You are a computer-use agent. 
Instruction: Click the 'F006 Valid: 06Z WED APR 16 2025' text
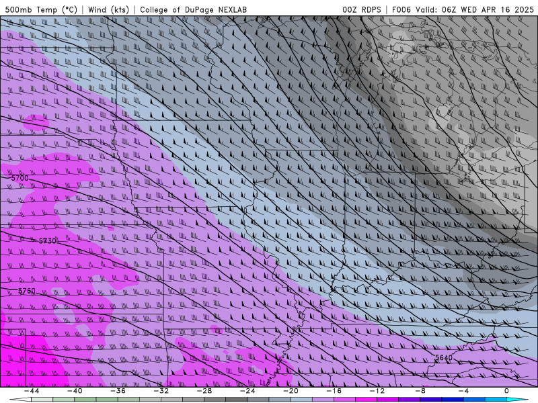pos(463,9)
